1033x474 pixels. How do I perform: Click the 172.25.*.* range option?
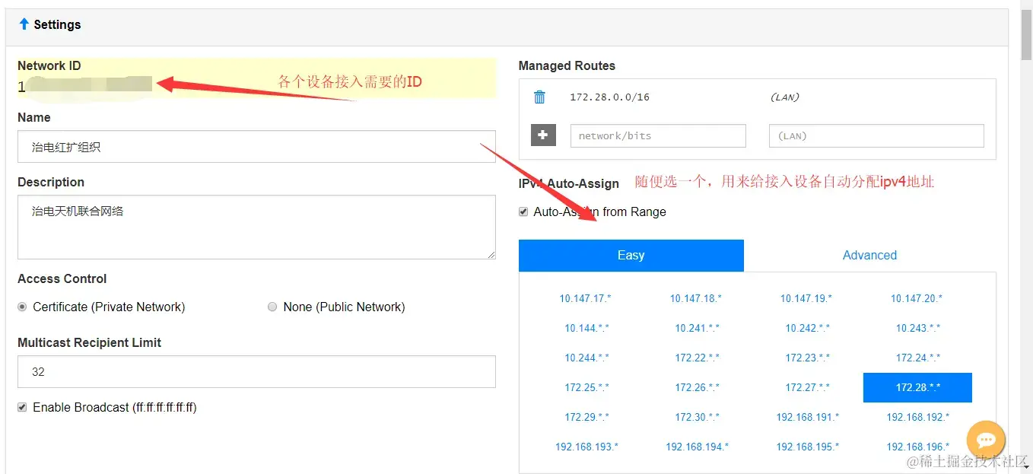[x=586, y=387]
